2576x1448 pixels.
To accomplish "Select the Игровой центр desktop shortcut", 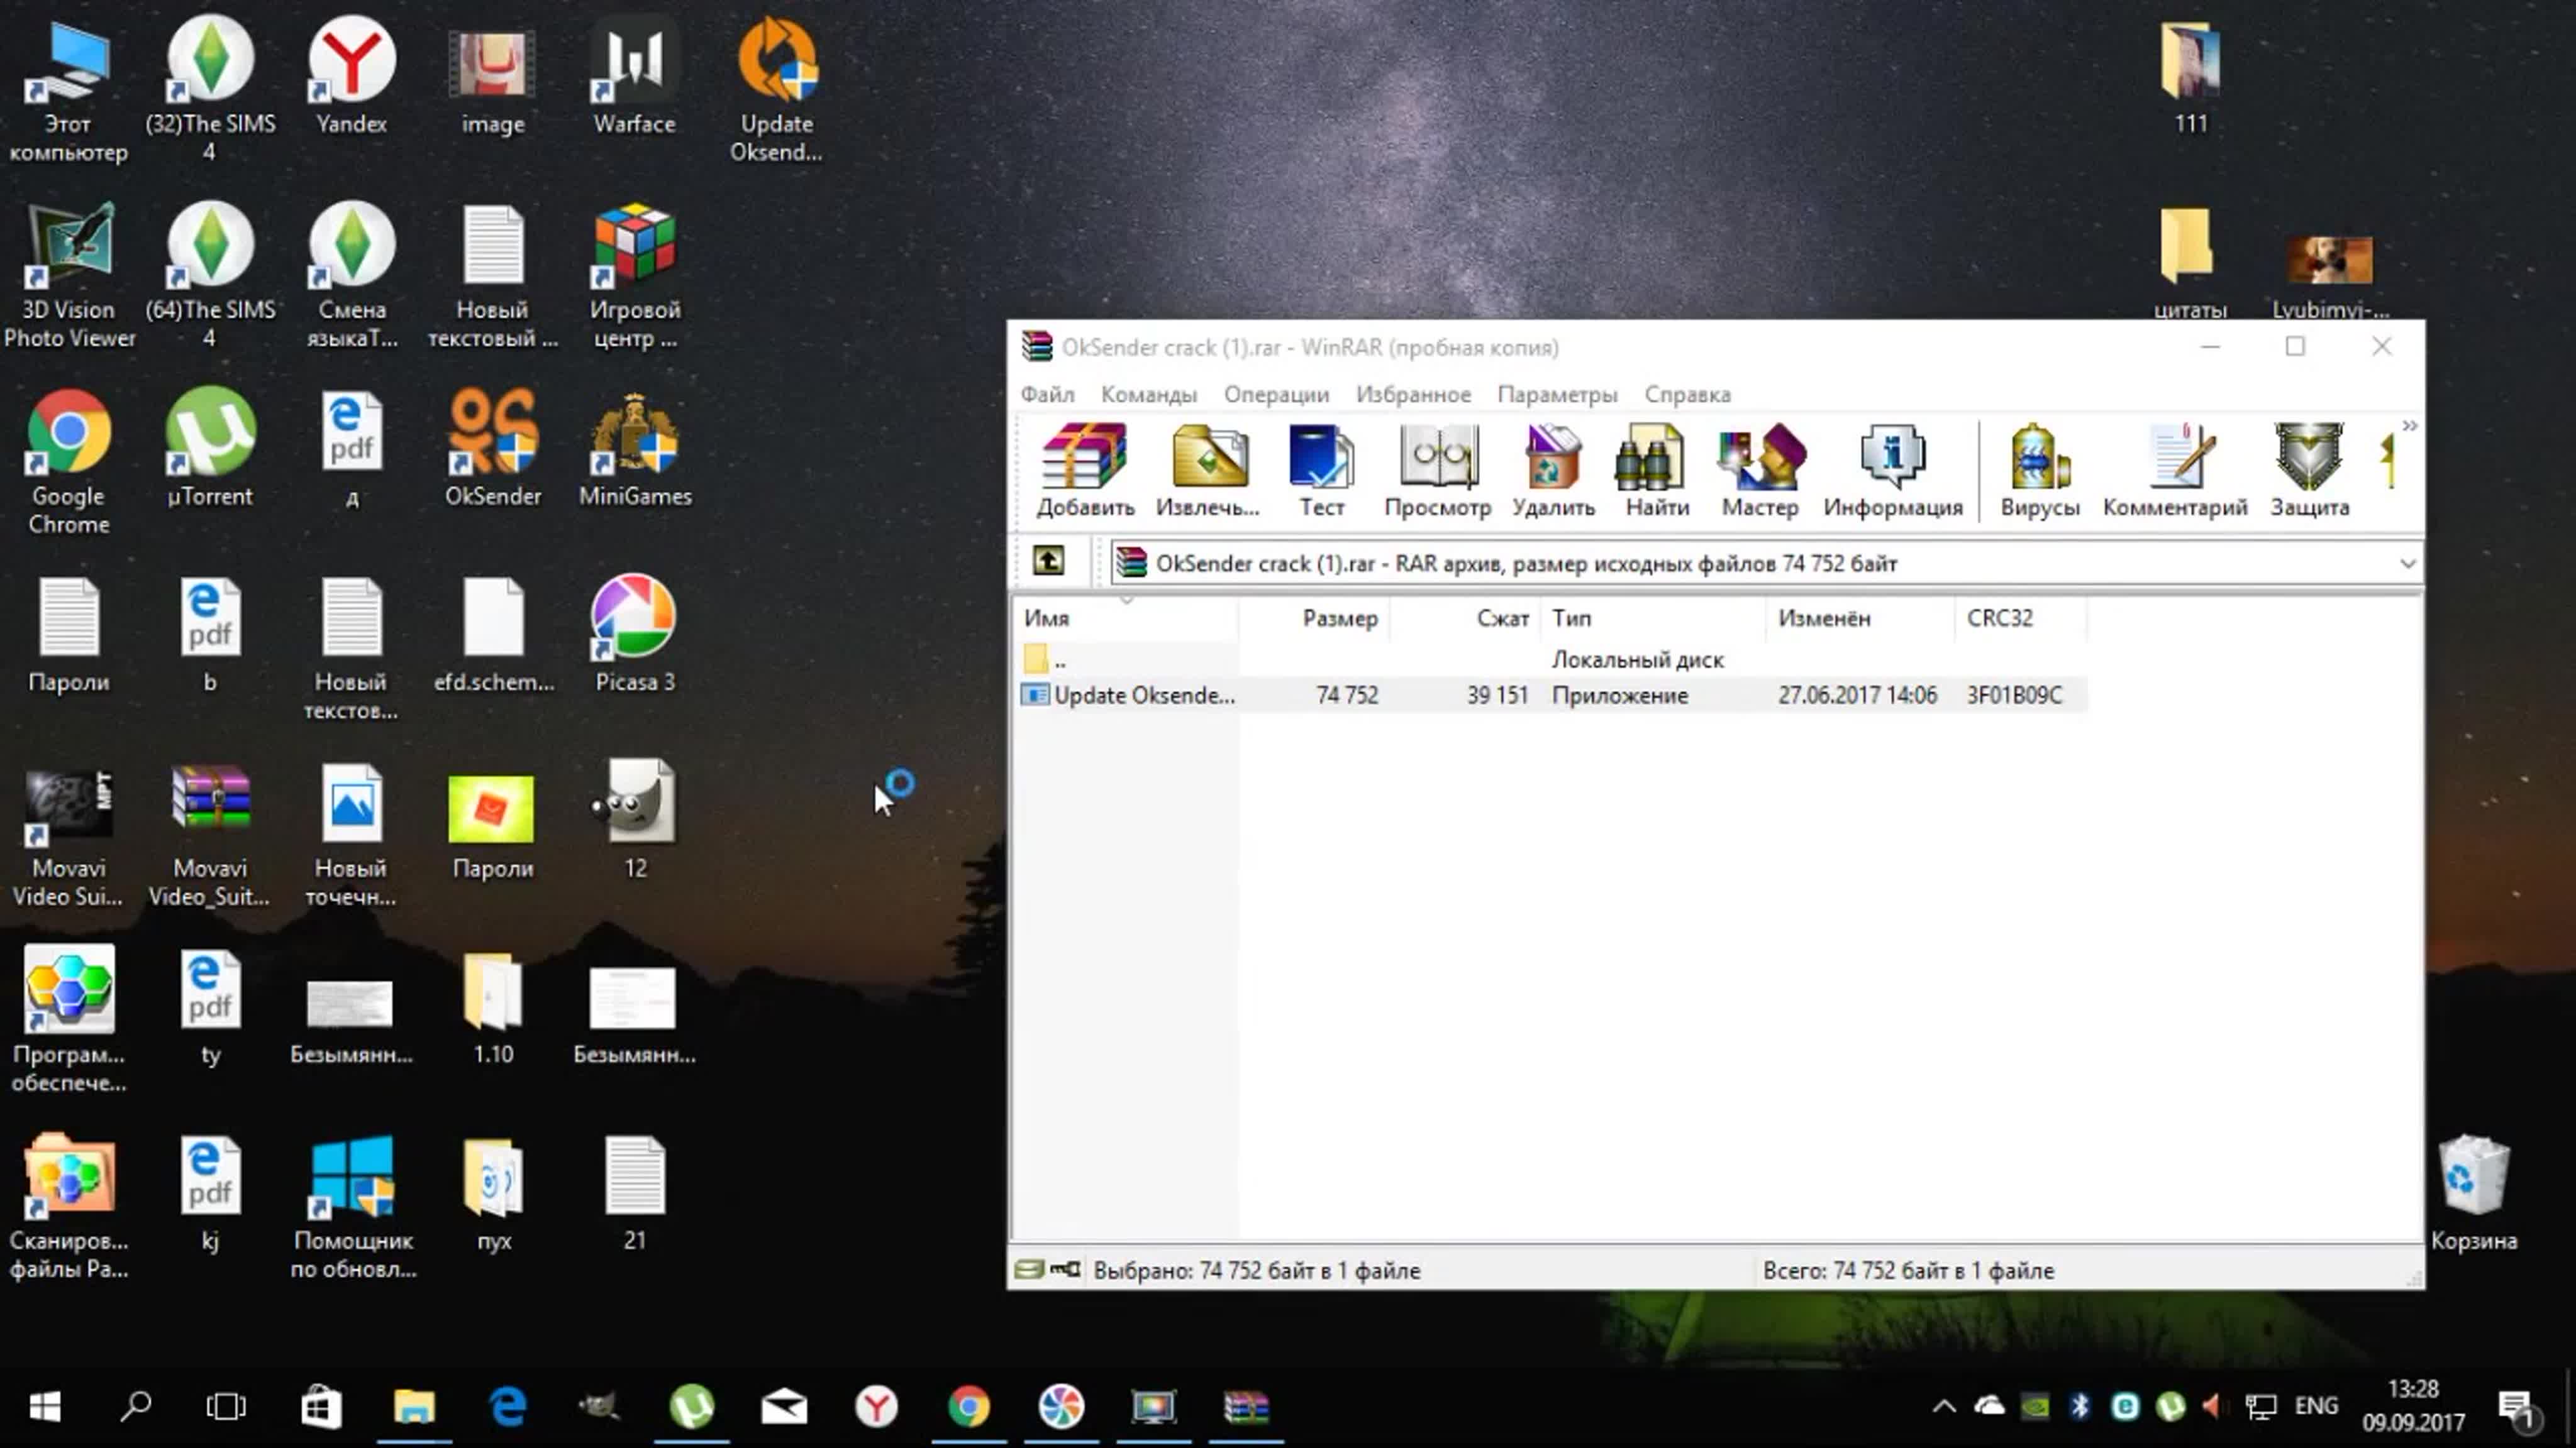I will point(634,276).
